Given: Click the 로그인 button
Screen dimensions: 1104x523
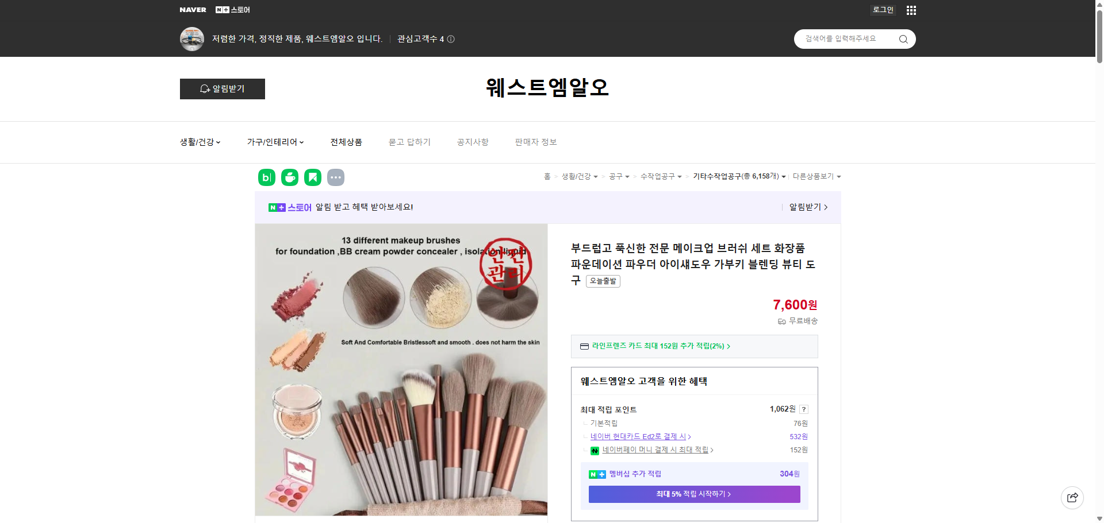Looking at the screenshot, I should pyautogui.click(x=883, y=10).
